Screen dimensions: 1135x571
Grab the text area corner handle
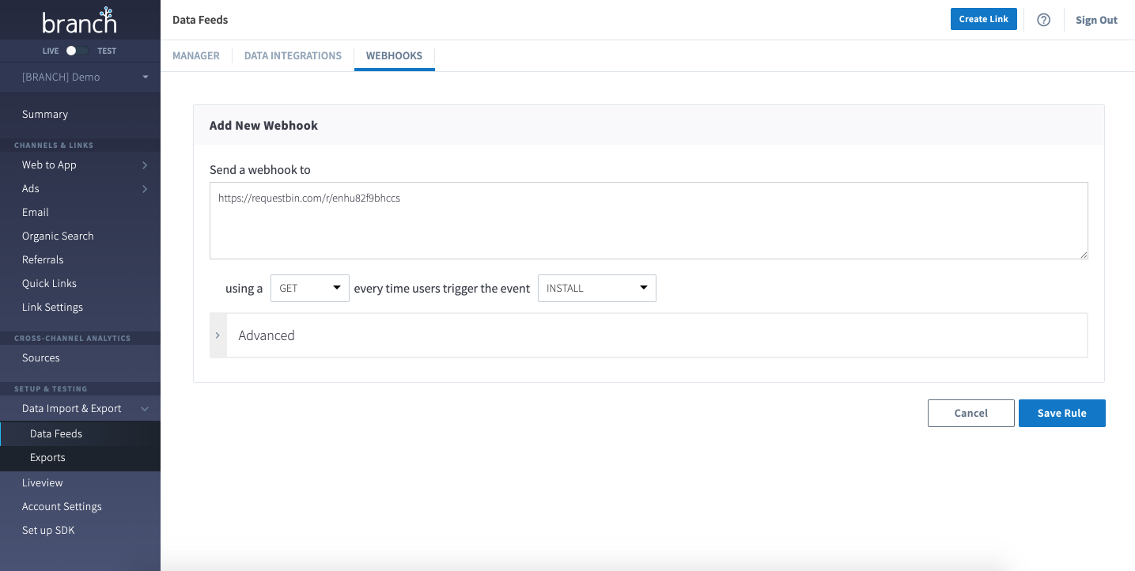click(1084, 255)
